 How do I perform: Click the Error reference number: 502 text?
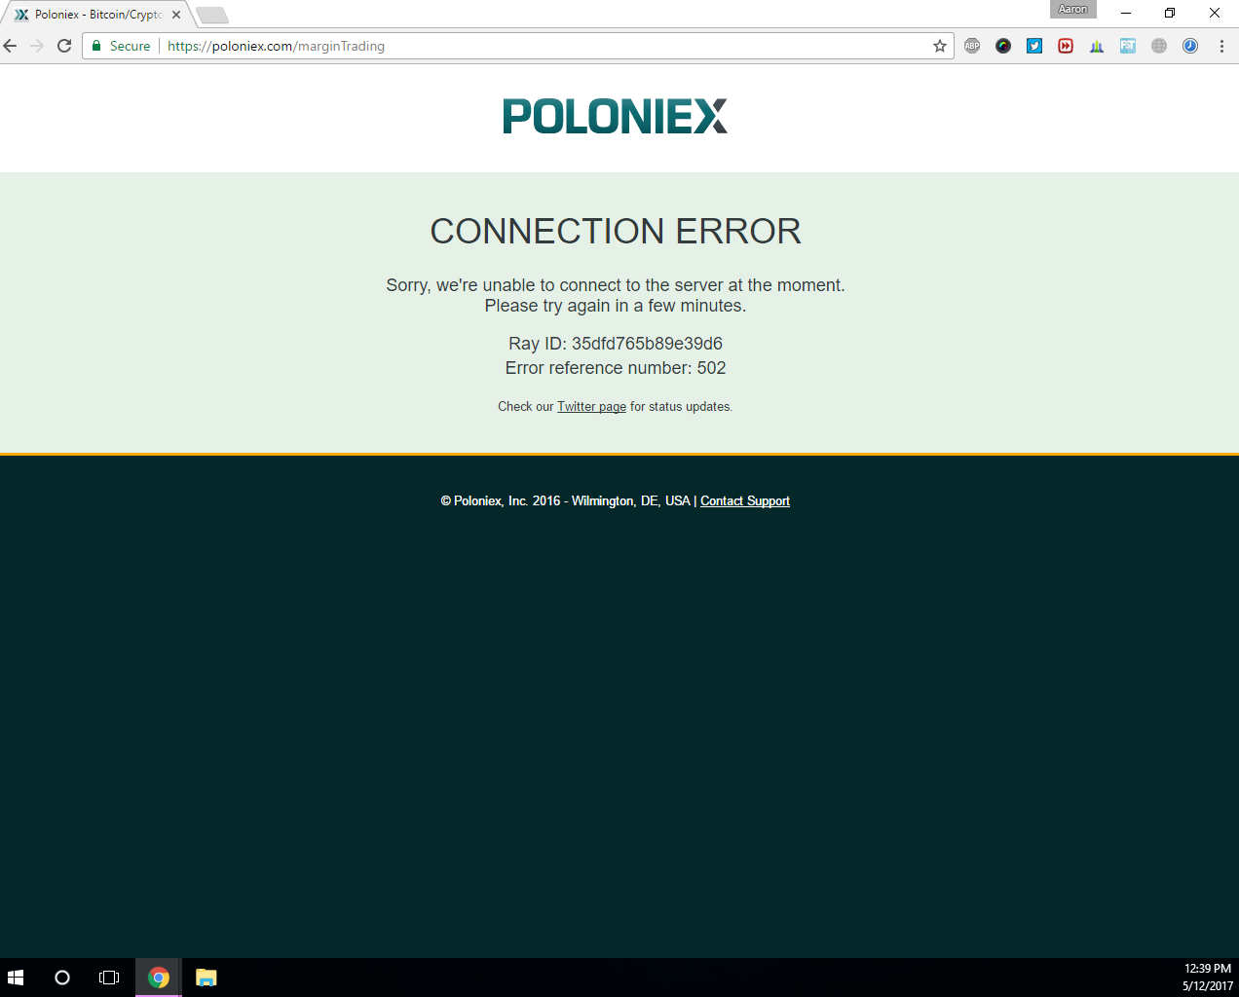pyautogui.click(x=616, y=368)
